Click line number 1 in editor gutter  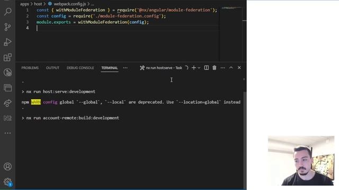pos(27,10)
